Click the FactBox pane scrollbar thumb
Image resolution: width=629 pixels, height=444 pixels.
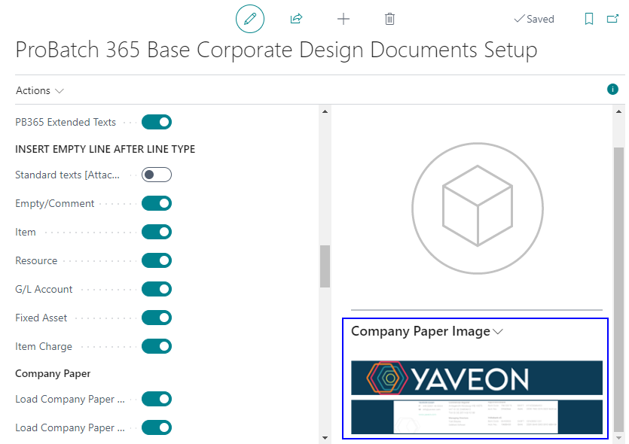point(618,288)
